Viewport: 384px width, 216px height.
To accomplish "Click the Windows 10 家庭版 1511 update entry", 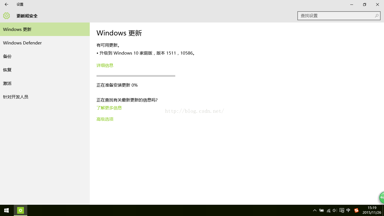I will click(146, 53).
